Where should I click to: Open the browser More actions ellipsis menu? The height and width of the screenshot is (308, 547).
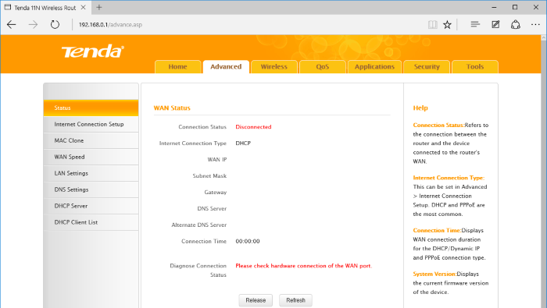tap(535, 24)
